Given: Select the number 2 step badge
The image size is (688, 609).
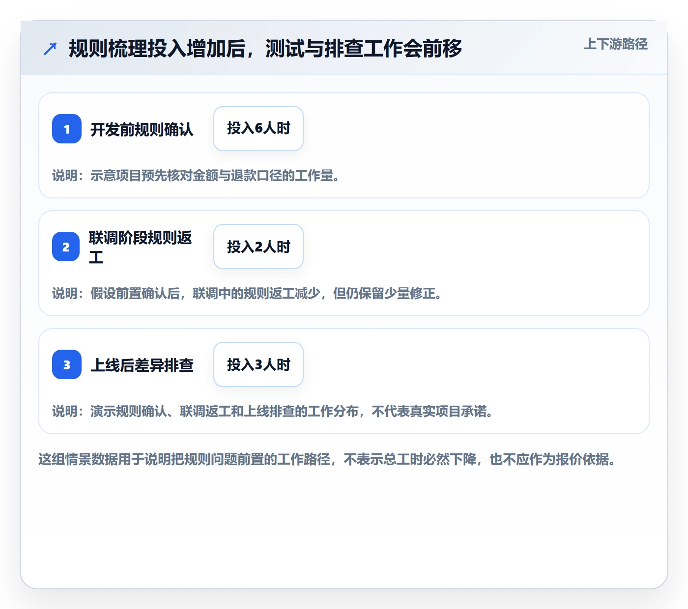Looking at the screenshot, I should [66, 247].
